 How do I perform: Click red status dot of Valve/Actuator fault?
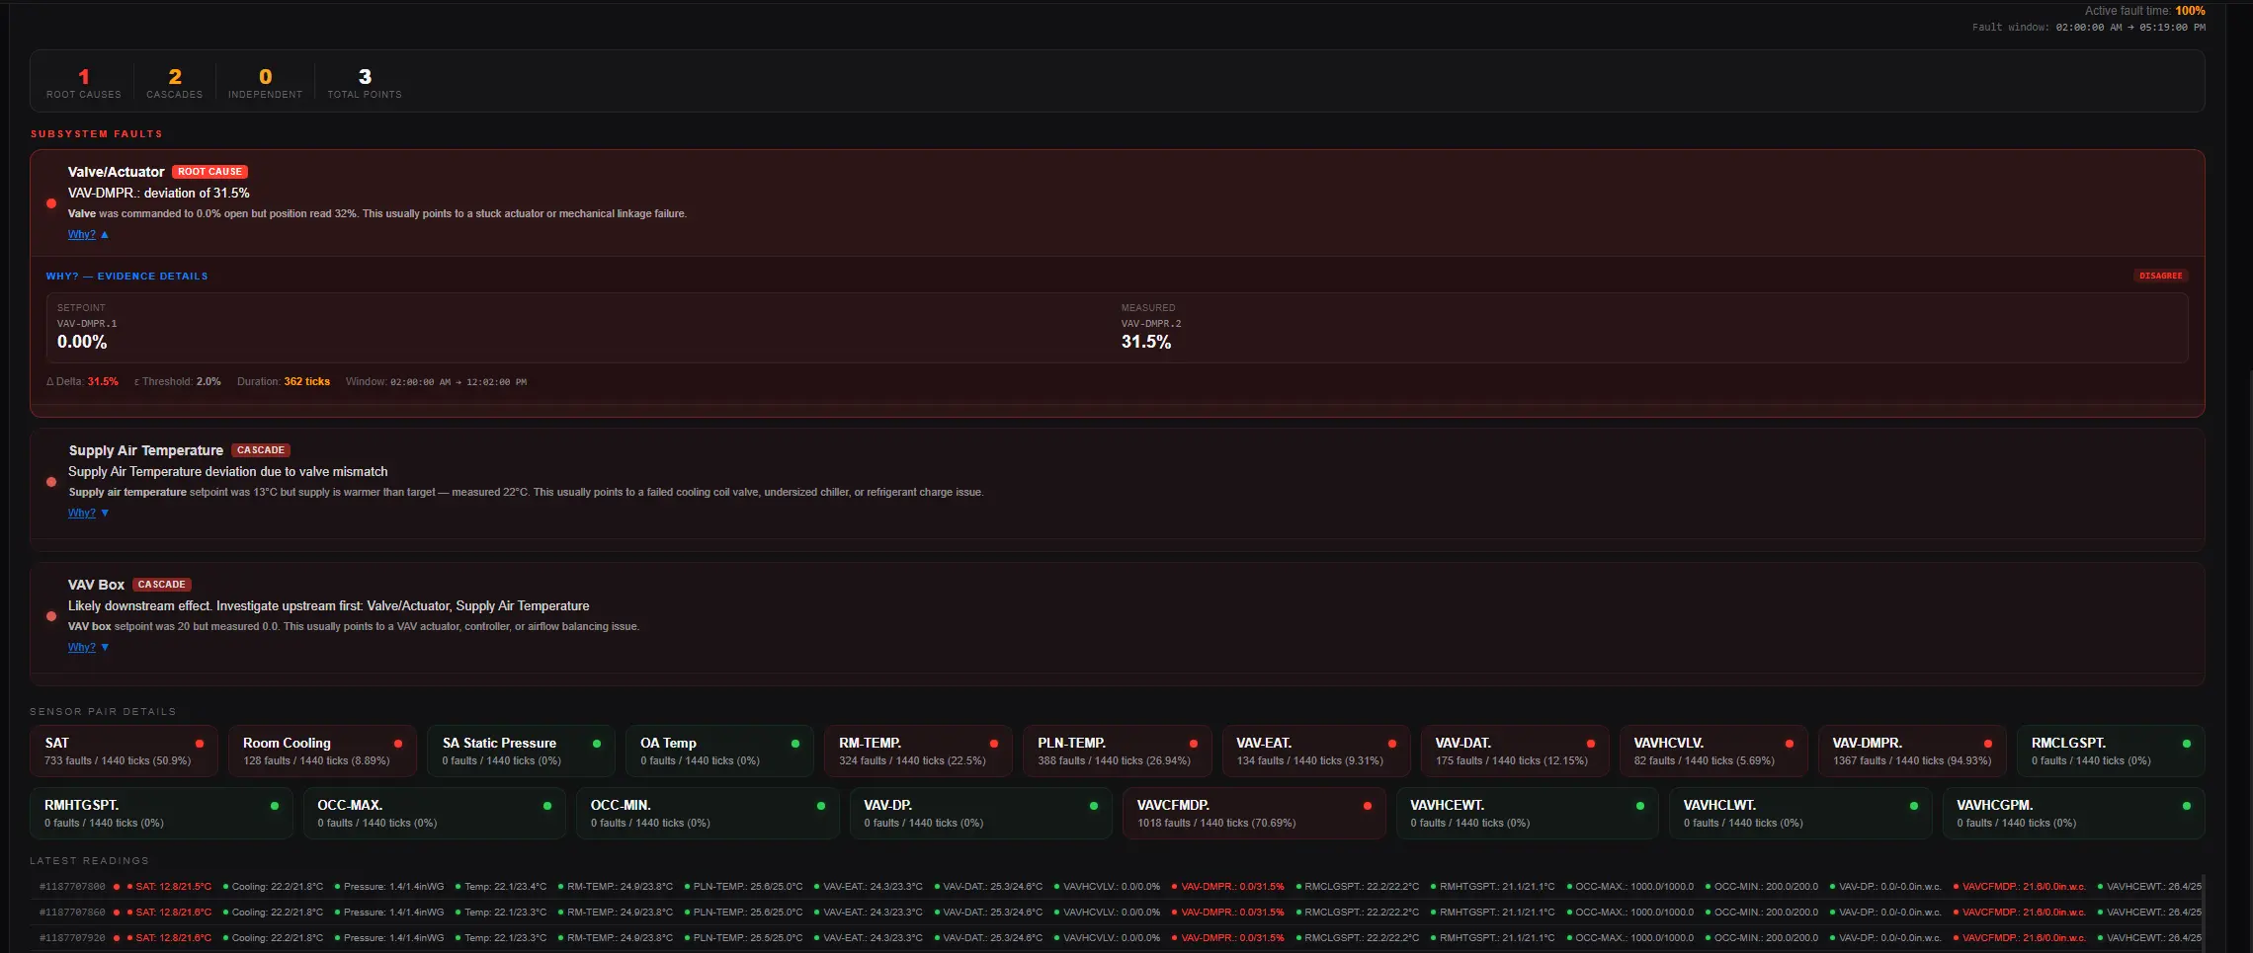[51, 203]
